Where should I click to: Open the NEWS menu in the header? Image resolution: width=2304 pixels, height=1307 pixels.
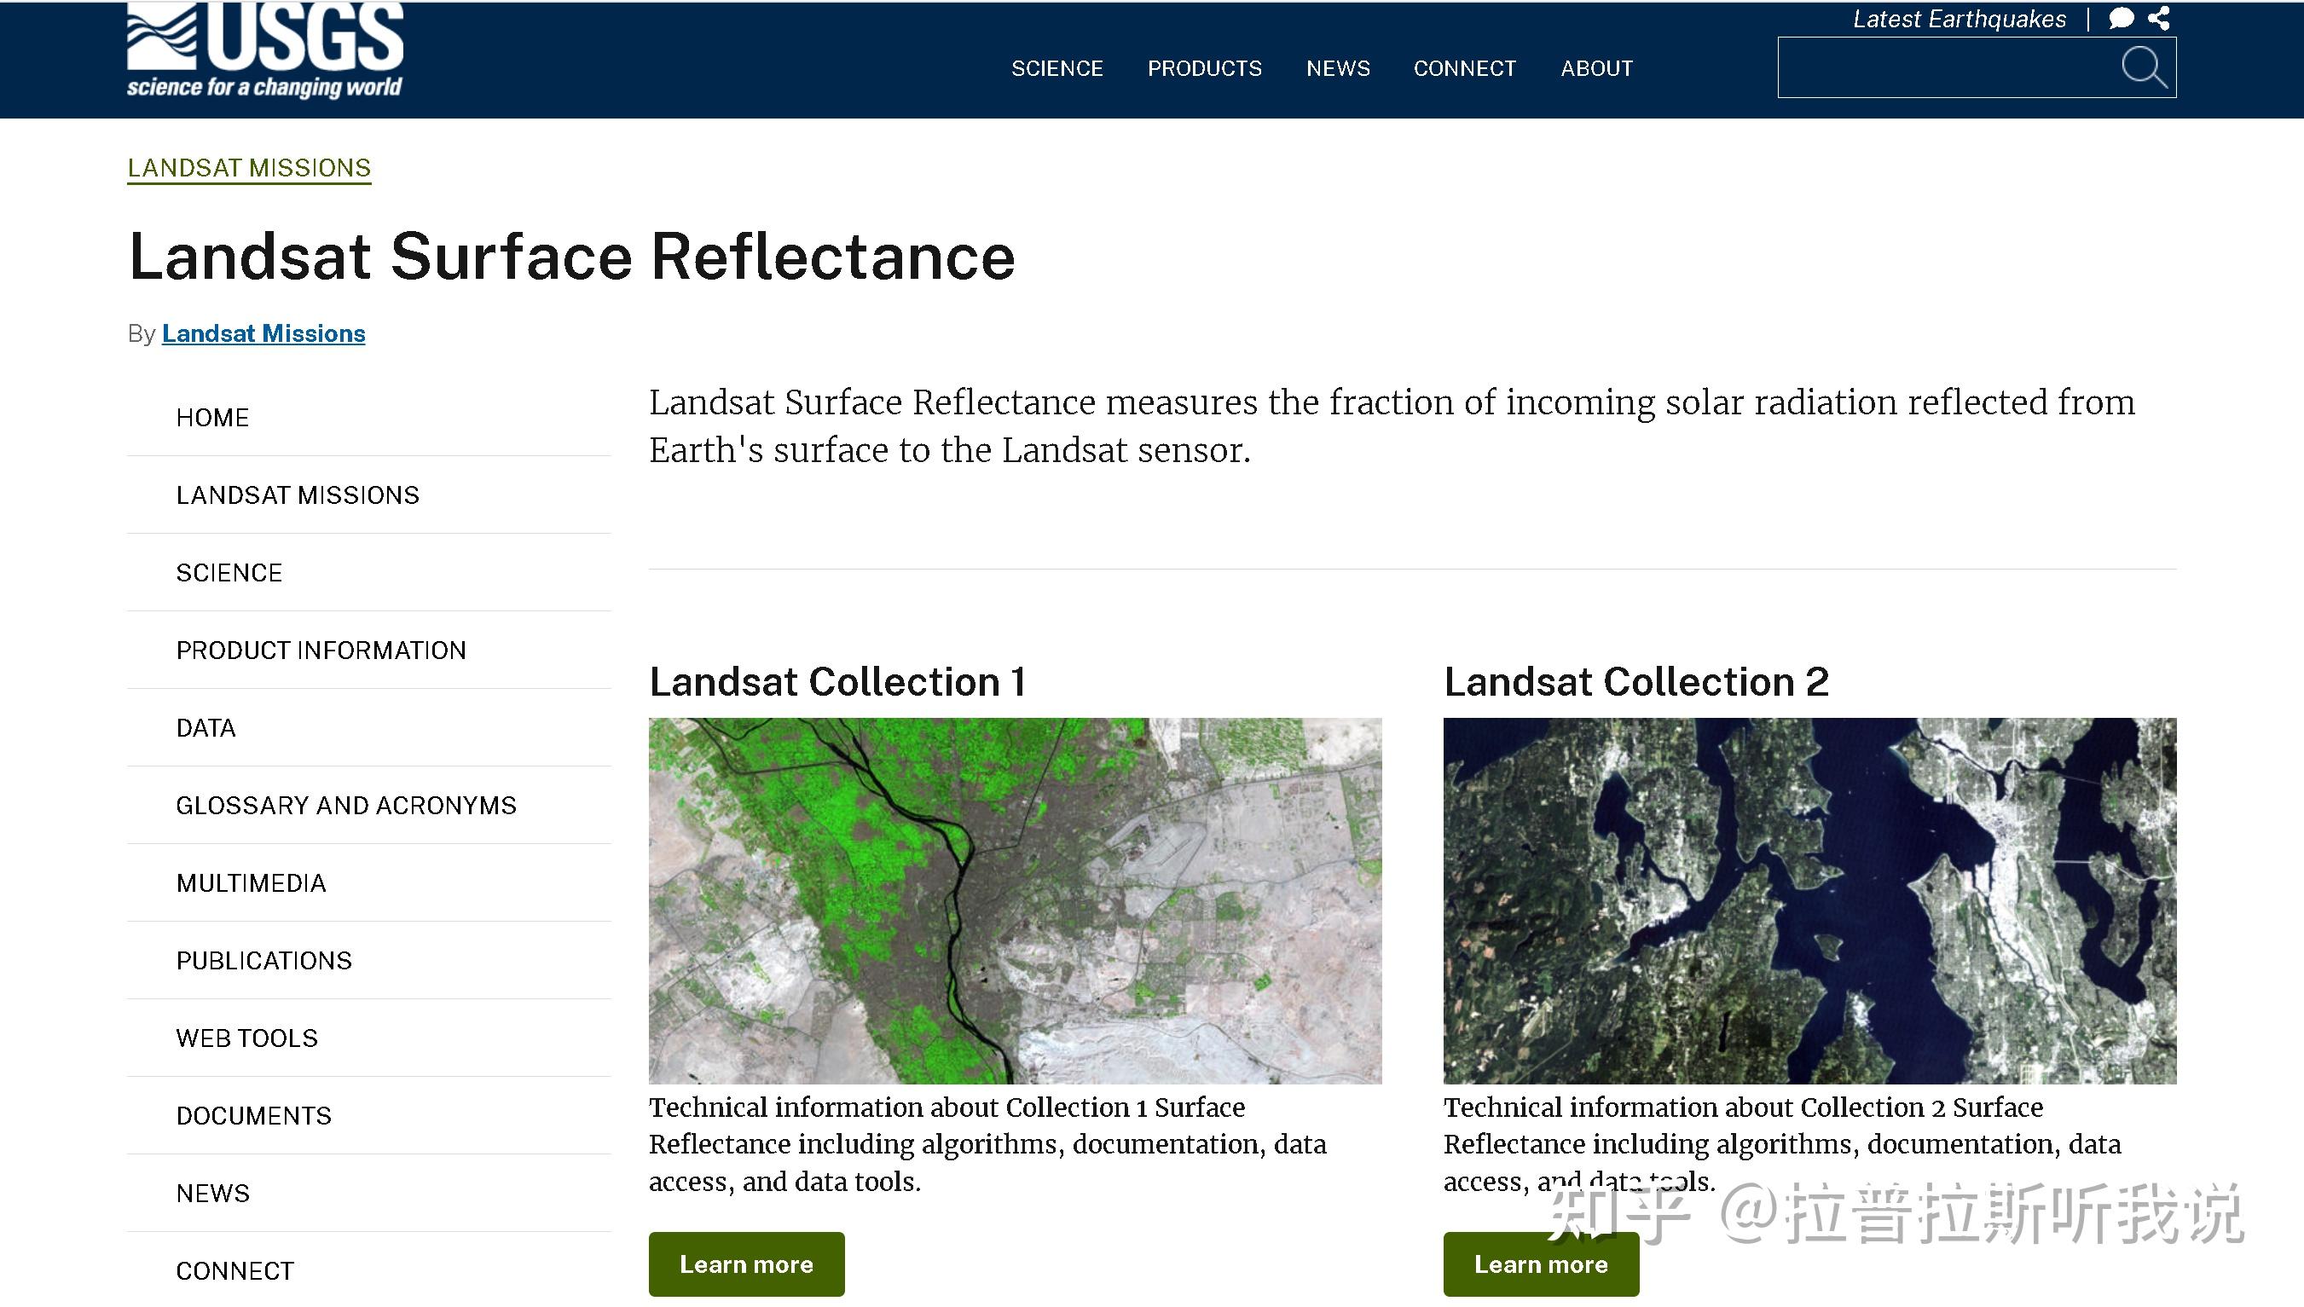coord(1338,68)
